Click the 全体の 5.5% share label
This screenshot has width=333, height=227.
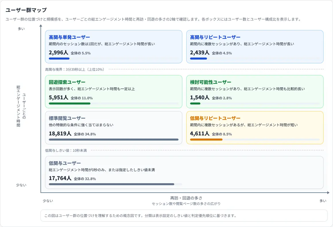80,53
